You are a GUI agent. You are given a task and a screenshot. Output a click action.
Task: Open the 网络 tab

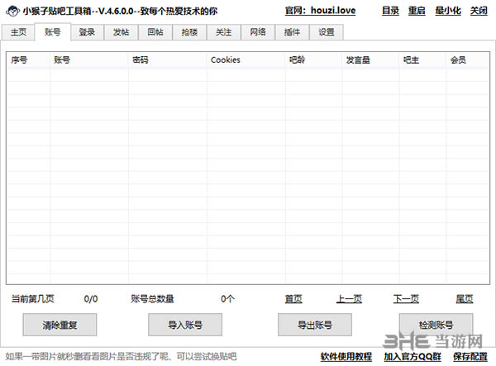258,32
